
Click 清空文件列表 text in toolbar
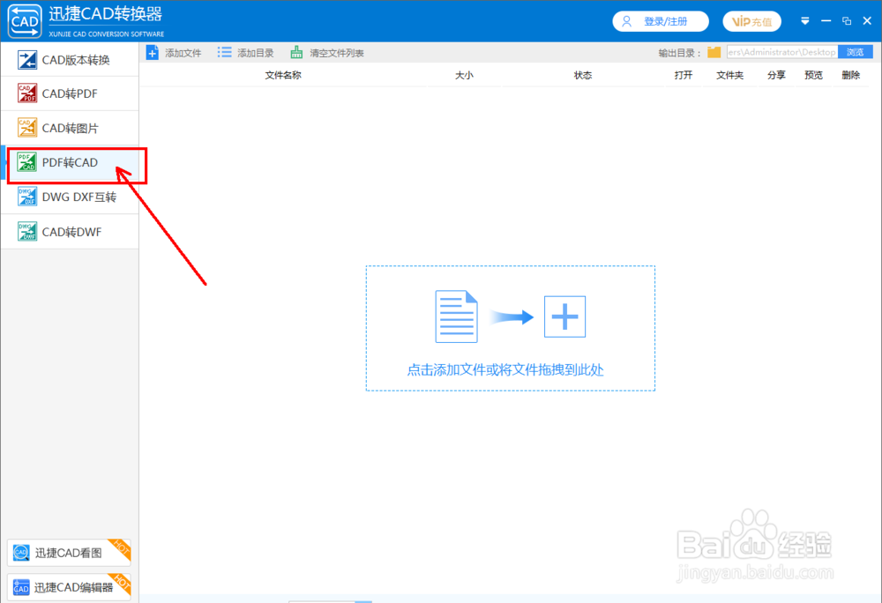[337, 53]
